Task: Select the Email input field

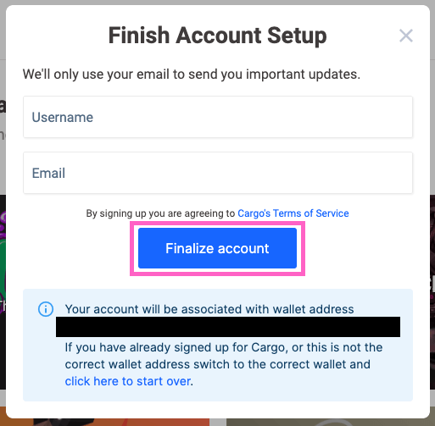Action: coord(218,173)
